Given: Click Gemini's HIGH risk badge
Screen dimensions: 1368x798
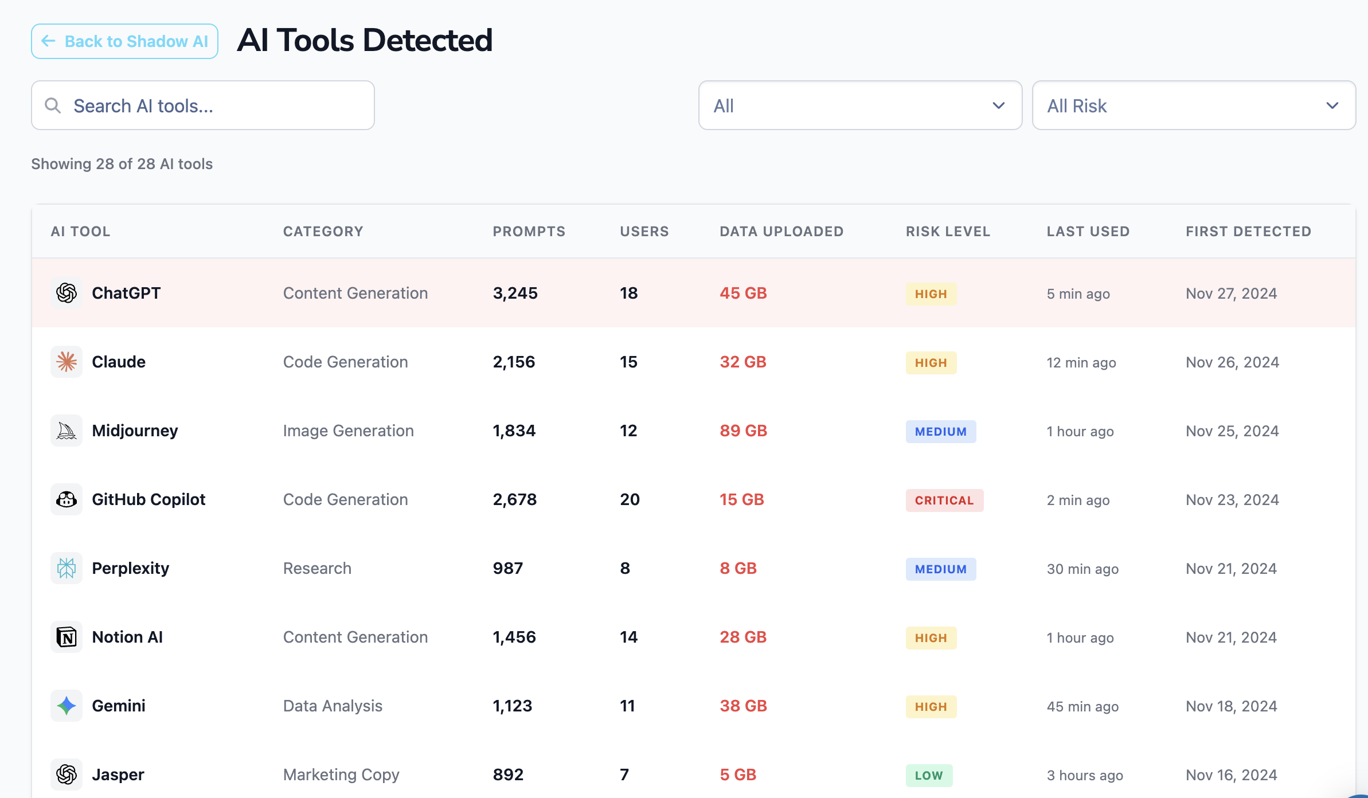Looking at the screenshot, I should click(x=931, y=707).
